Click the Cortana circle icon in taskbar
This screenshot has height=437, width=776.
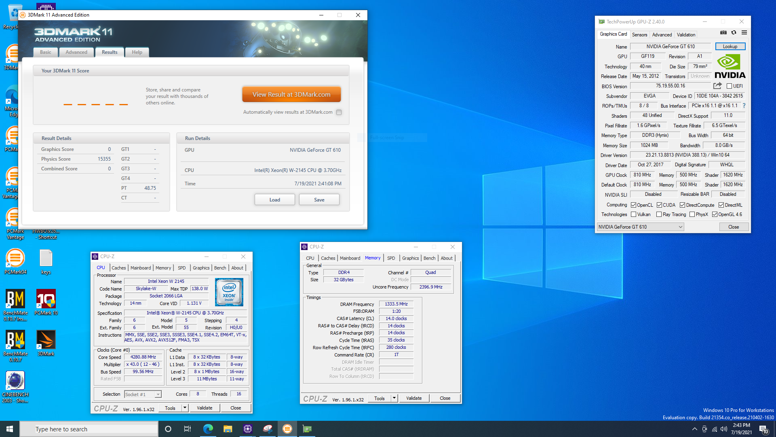tap(168, 429)
